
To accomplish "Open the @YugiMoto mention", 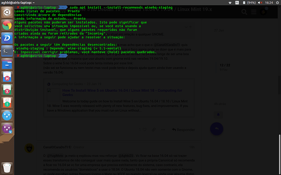I will click(x=55, y=156).
